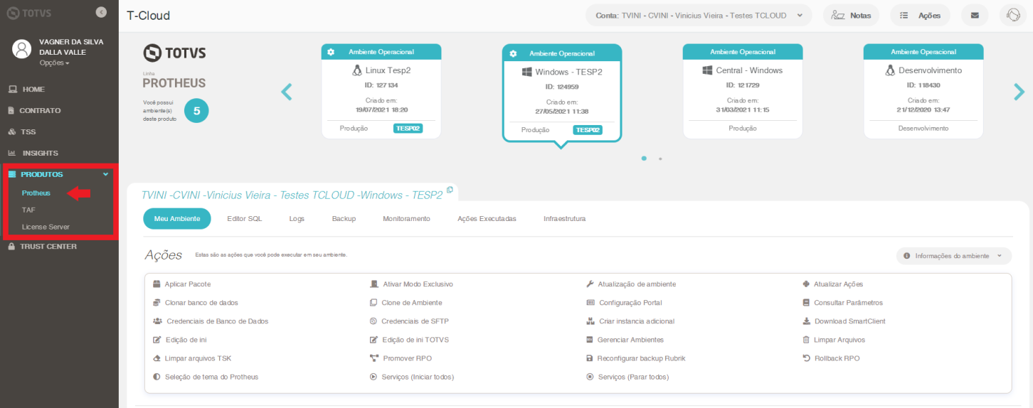Click Ativar Modo Exclusivo action

411,284
